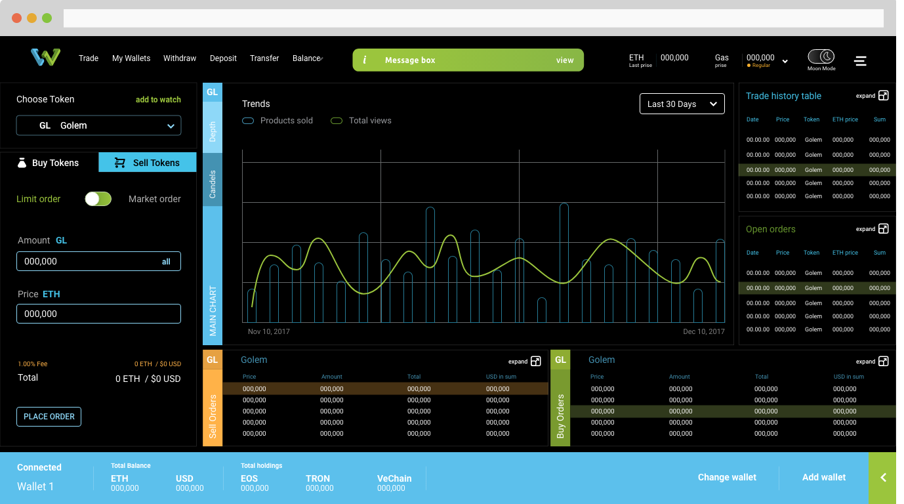Expand the Sell Orders Golem panel icon
The height and width of the screenshot is (504, 904).
coord(536,362)
